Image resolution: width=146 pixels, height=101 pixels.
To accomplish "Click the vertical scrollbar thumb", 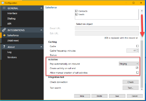I will pyautogui.click(x=142, y=64).
